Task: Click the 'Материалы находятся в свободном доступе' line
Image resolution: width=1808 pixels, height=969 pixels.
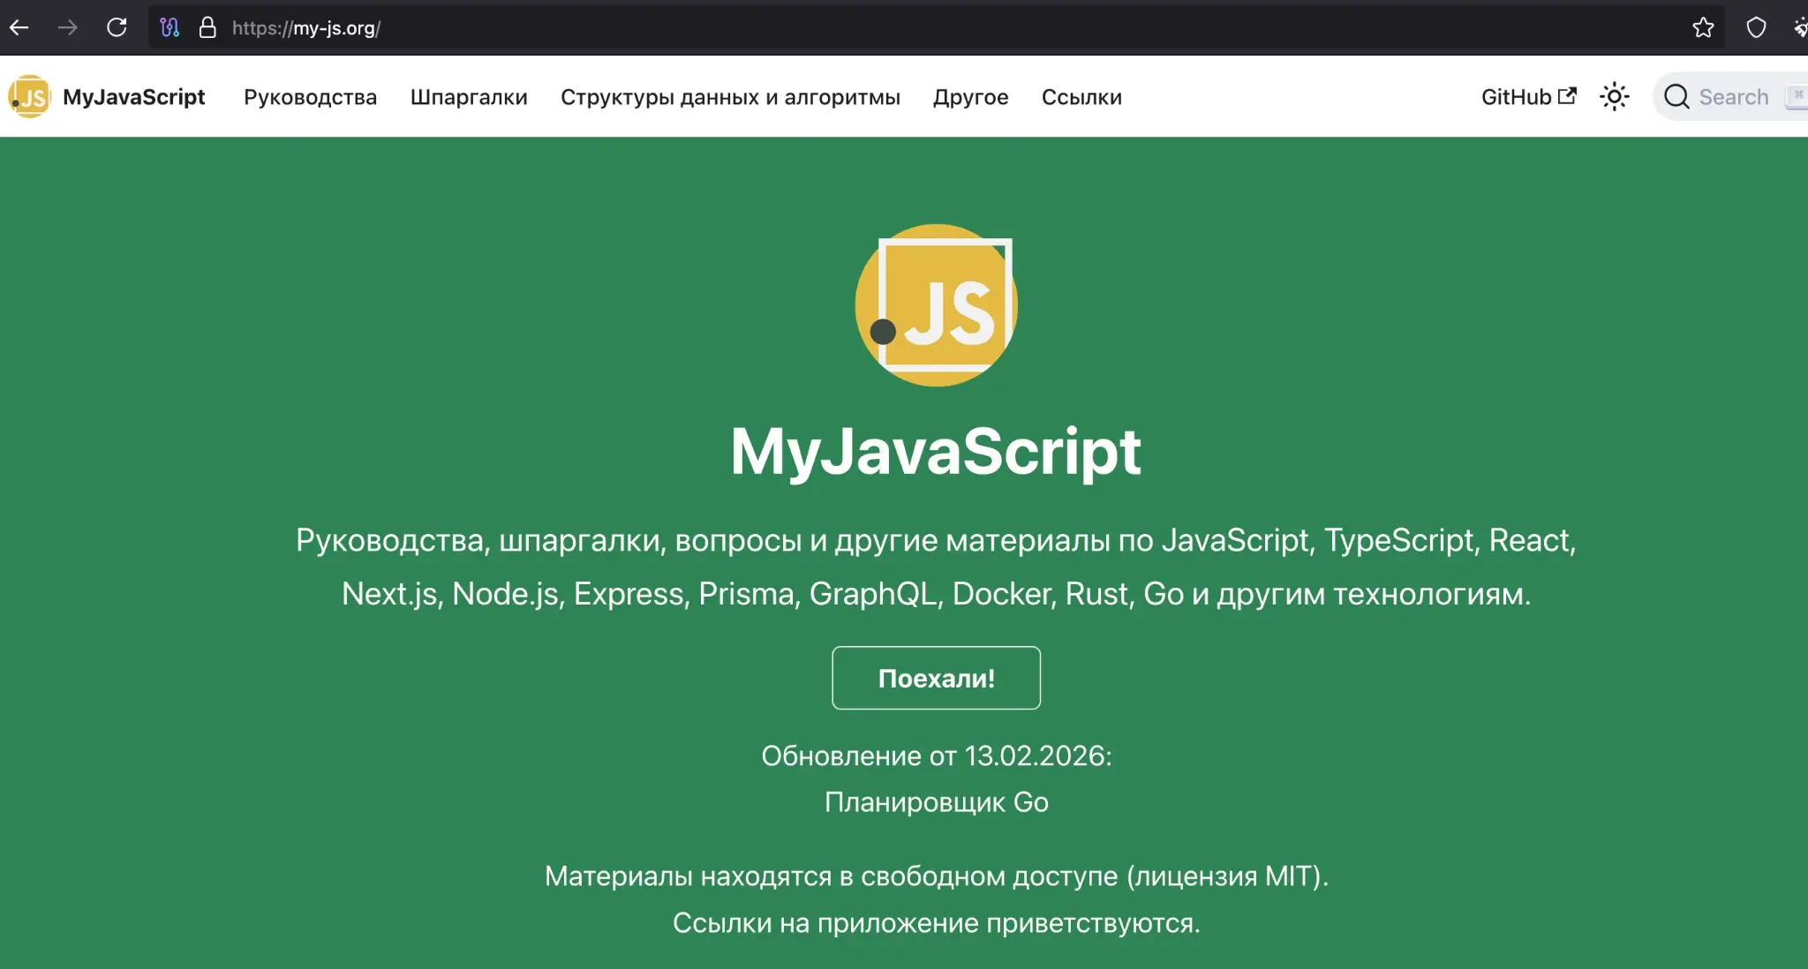Action: pyautogui.click(x=936, y=875)
